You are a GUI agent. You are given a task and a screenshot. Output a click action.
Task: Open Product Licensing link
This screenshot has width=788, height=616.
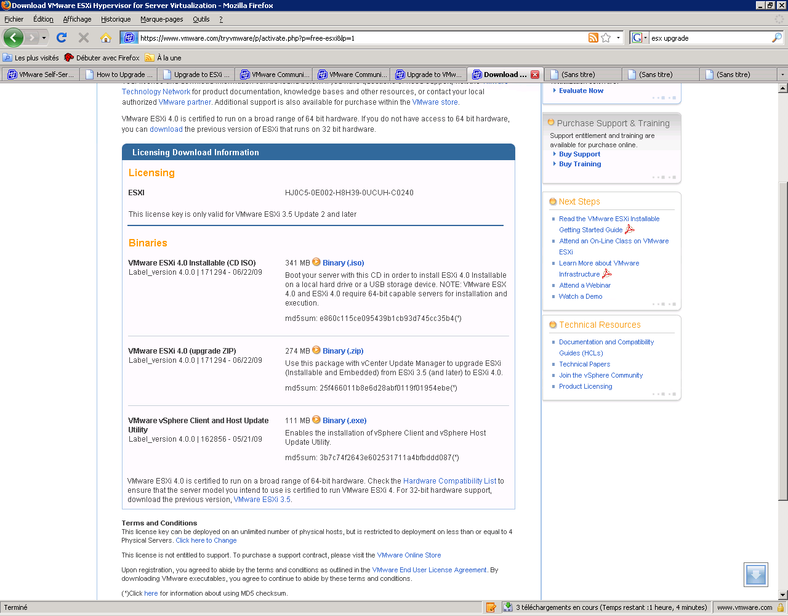(585, 386)
